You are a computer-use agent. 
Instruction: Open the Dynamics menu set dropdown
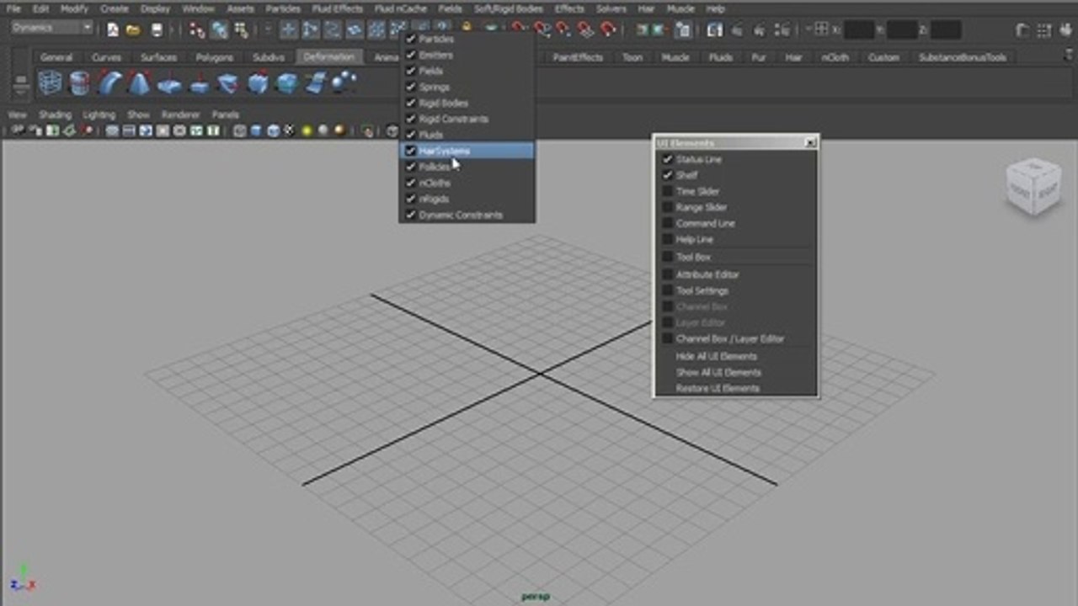point(52,28)
